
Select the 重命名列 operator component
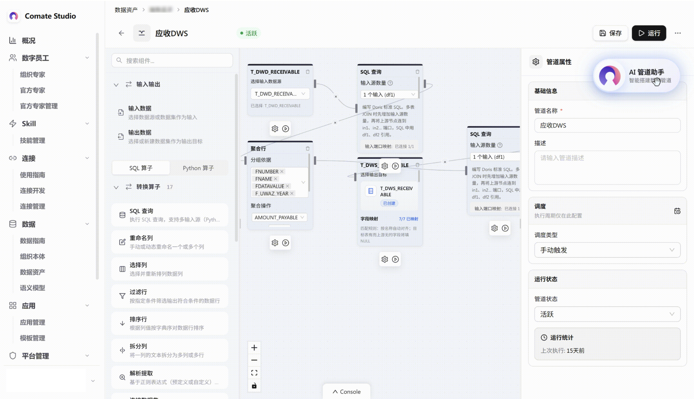(170, 242)
